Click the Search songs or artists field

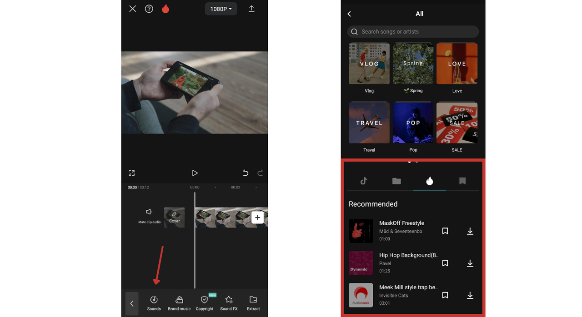click(413, 31)
